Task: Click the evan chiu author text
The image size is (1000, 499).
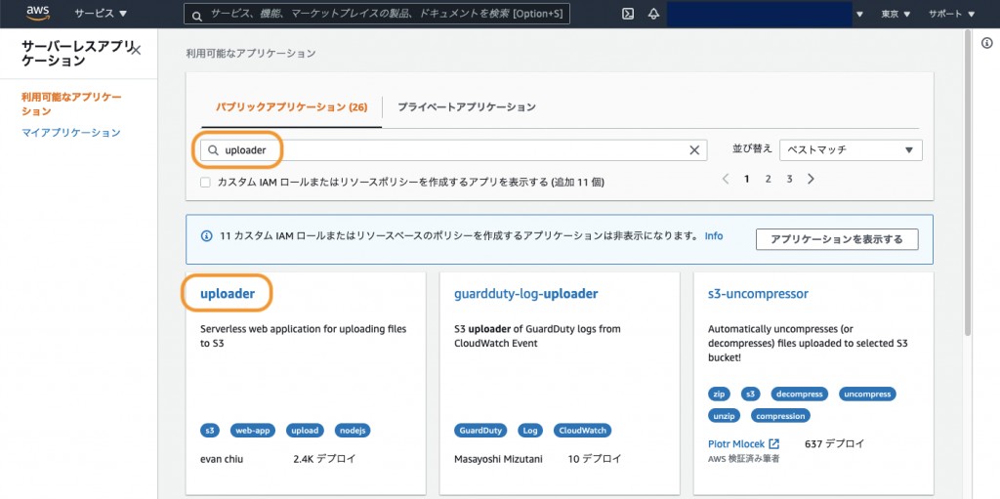Action: pos(222,459)
